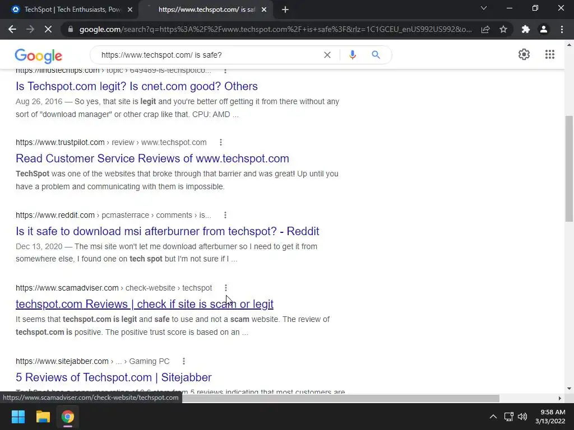
Task: Click the Chrome address bar URL
Action: [275, 29]
